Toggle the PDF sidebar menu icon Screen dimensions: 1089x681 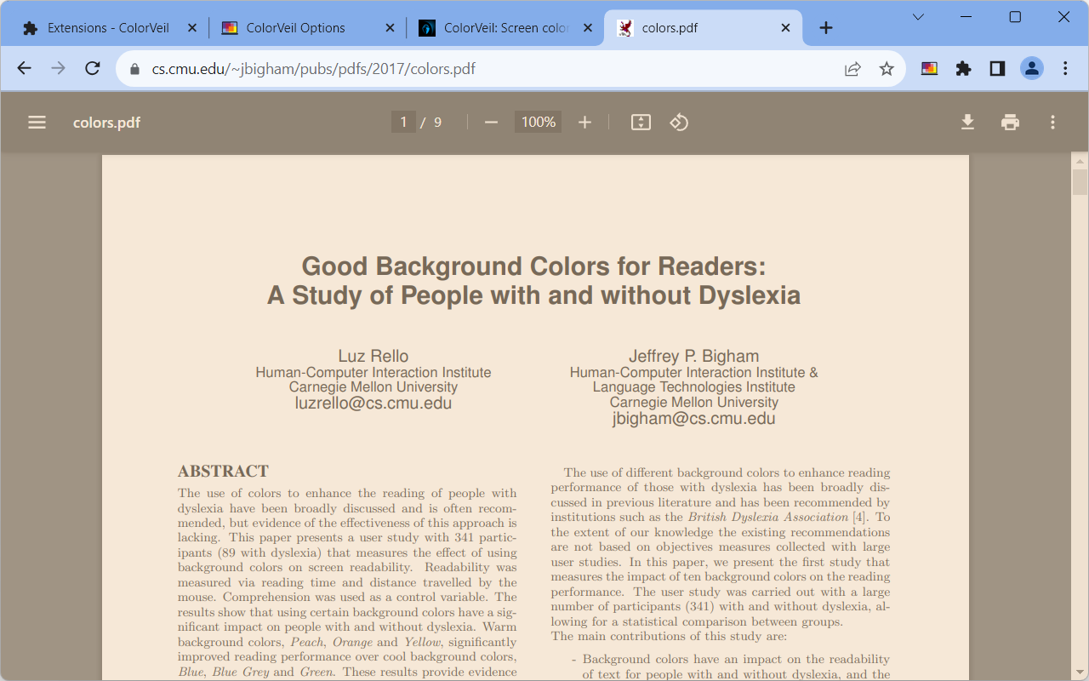point(37,123)
